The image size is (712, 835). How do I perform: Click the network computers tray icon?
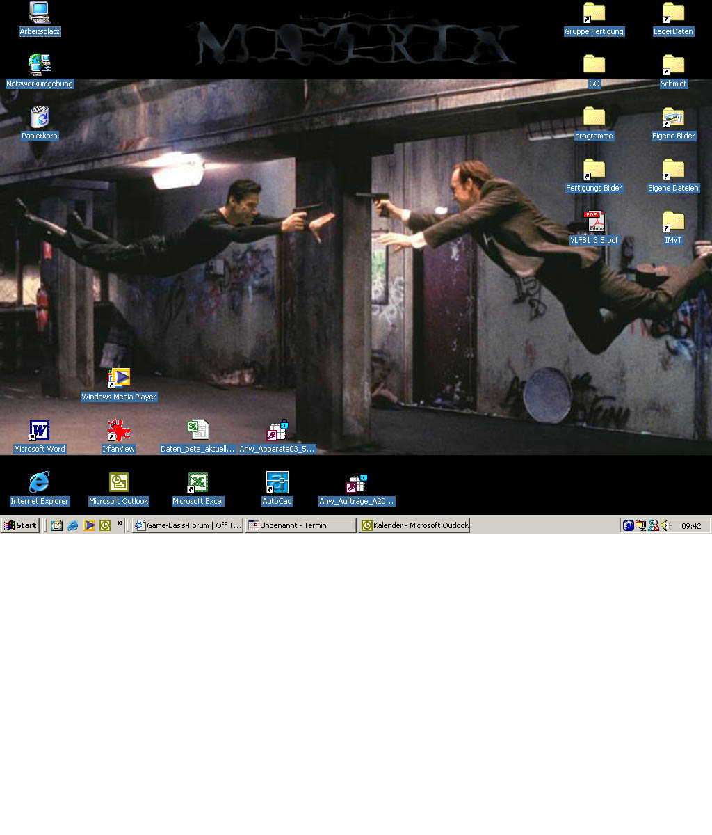(x=641, y=525)
